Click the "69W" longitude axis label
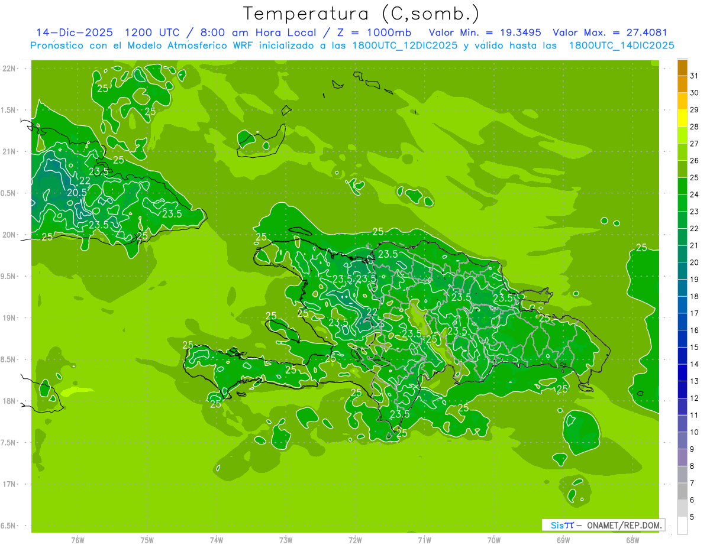710x548 pixels. 563,540
